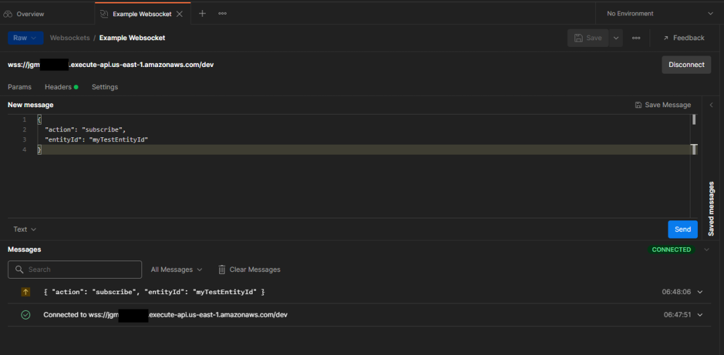The width and height of the screenshot is (724, 355).
Task: Open the Text message format dropdown
Action: (x=25, y=229)
